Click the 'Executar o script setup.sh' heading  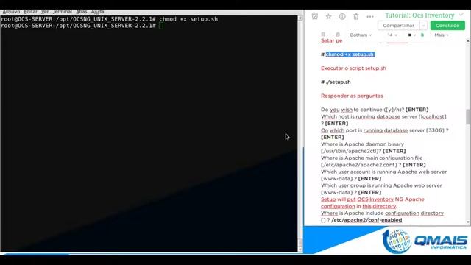click(x=353, y=68)
